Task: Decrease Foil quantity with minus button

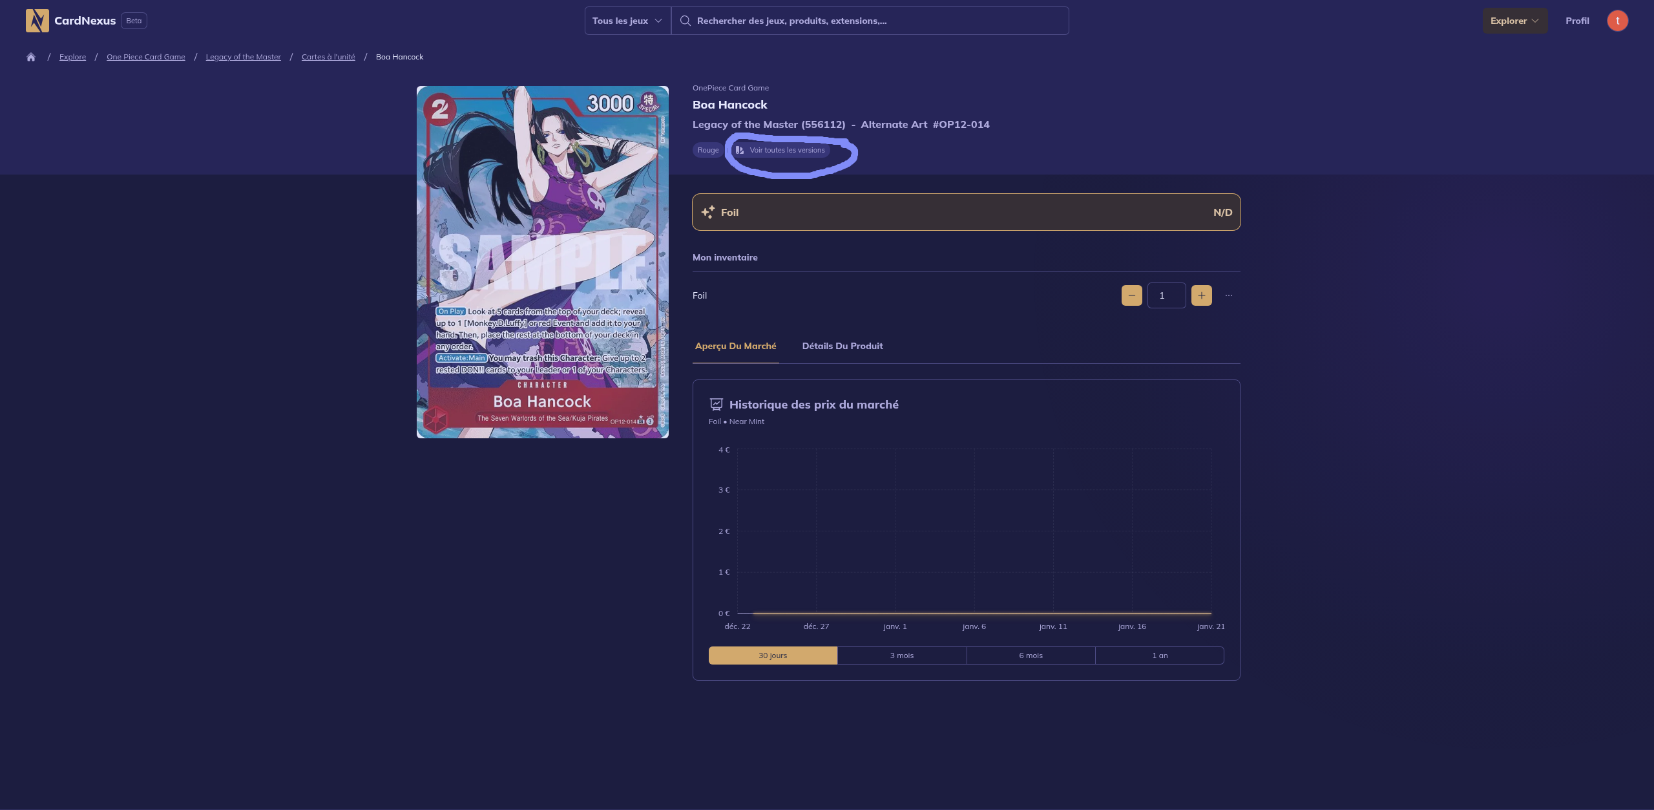Action: point(1131,295)
